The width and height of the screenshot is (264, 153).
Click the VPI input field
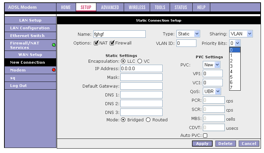(x=213, y=73)
